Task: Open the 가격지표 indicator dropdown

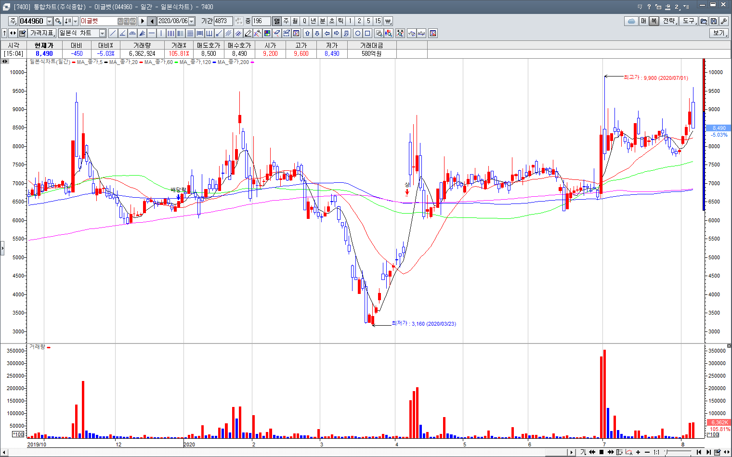Action: pos(42,33)
